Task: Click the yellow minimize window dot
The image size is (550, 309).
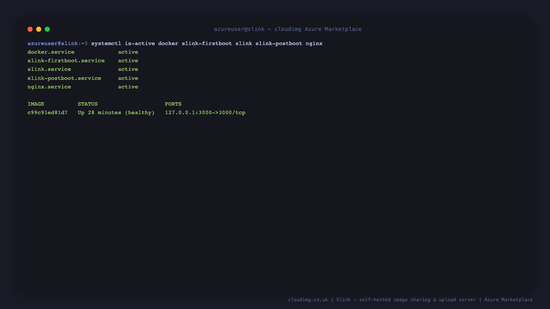Action: [39, 29]
